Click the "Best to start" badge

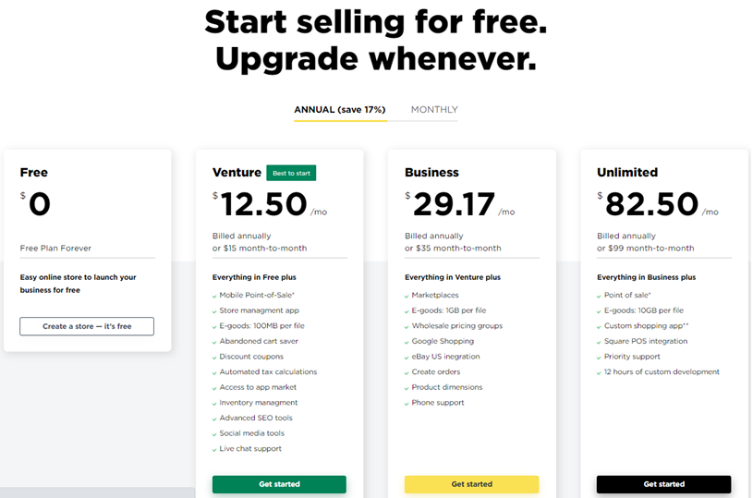click(x=291, y=173)
